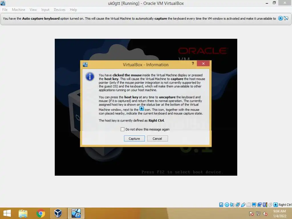This screenshot has width=292, height=219.
Task: Click the bold Right Ctrl text in dialog
Action: tap(156, 121)
